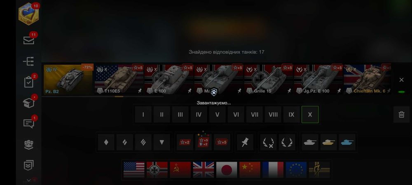The width and height of the screenshot is (412, 185).
Task: Toggle the pinned tanks filter
Action: click(245, 142)
